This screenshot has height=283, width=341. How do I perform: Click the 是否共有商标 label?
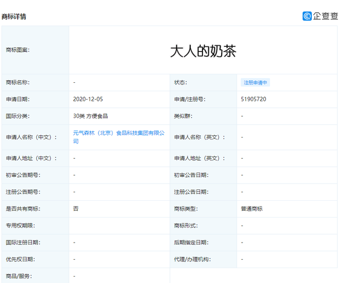23,209
